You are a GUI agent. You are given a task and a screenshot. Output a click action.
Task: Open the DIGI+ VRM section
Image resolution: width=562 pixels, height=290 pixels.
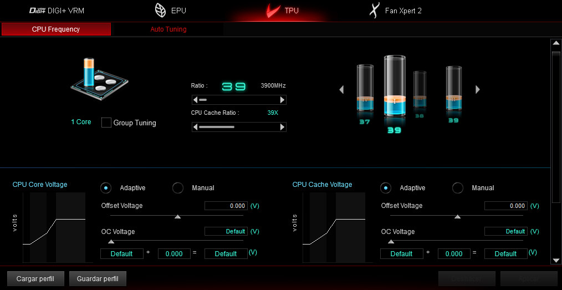pyautogui.click(x=57, y=11)
